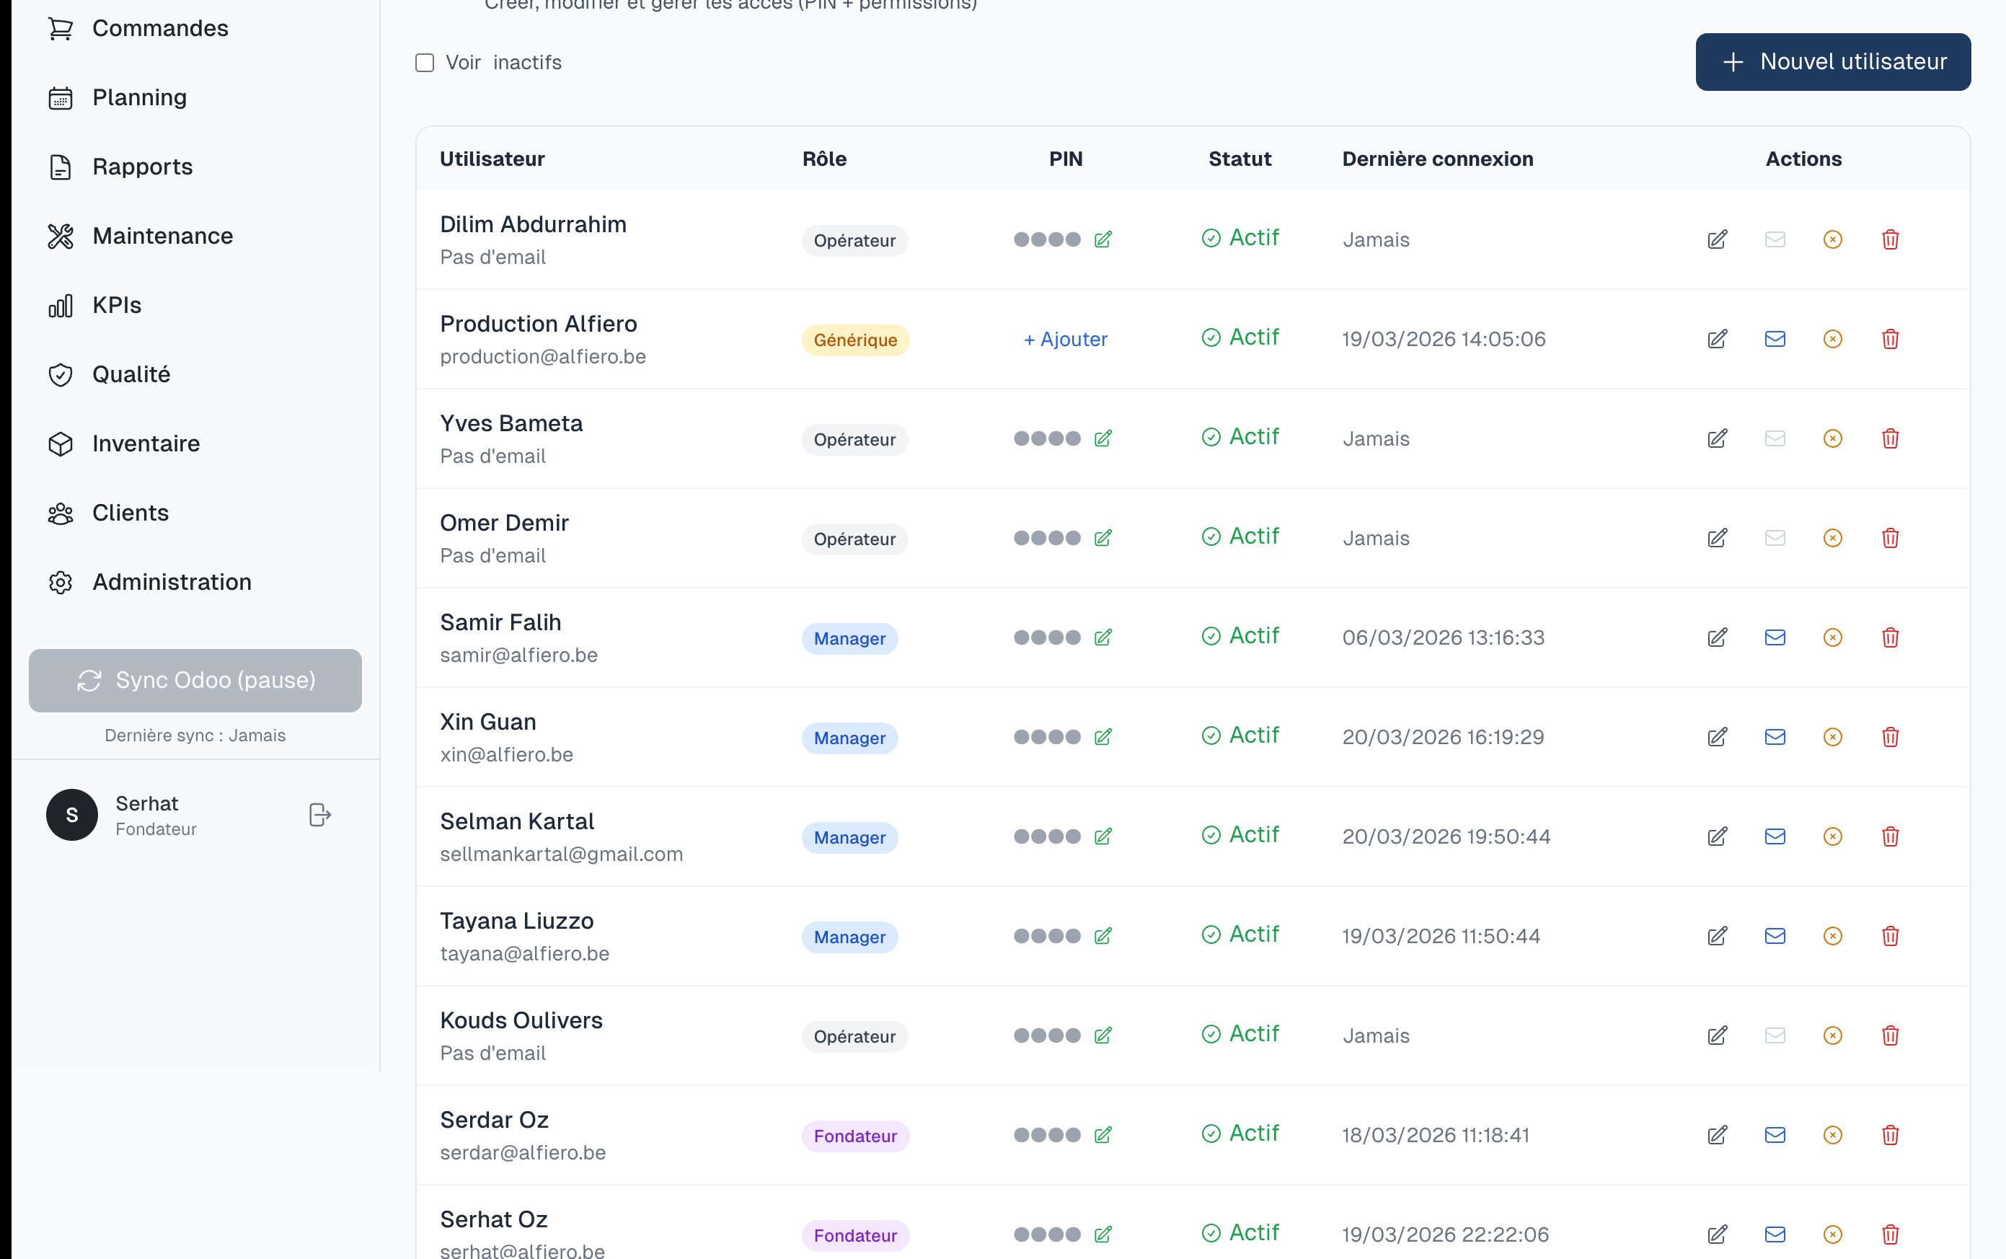Delete user Production Alfiero via trash icon
2006x1259 pixels.
1889,339
